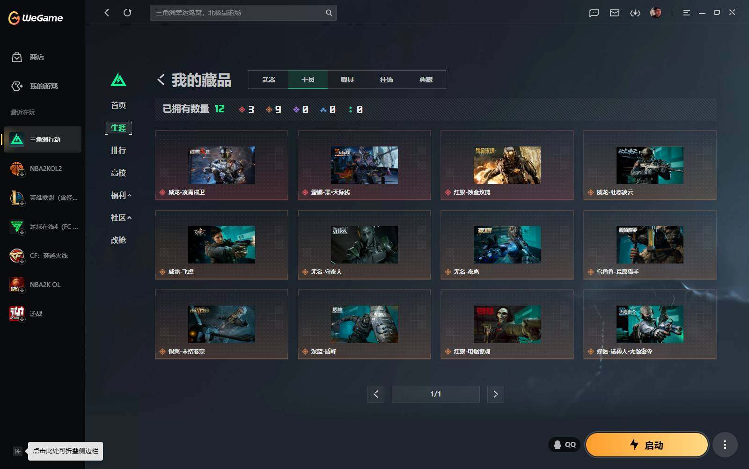Image resolution: width=749 pixels, height=469 pixels.
Task: Open 无名-守夜人 skin card
Action: coord(364,245)
